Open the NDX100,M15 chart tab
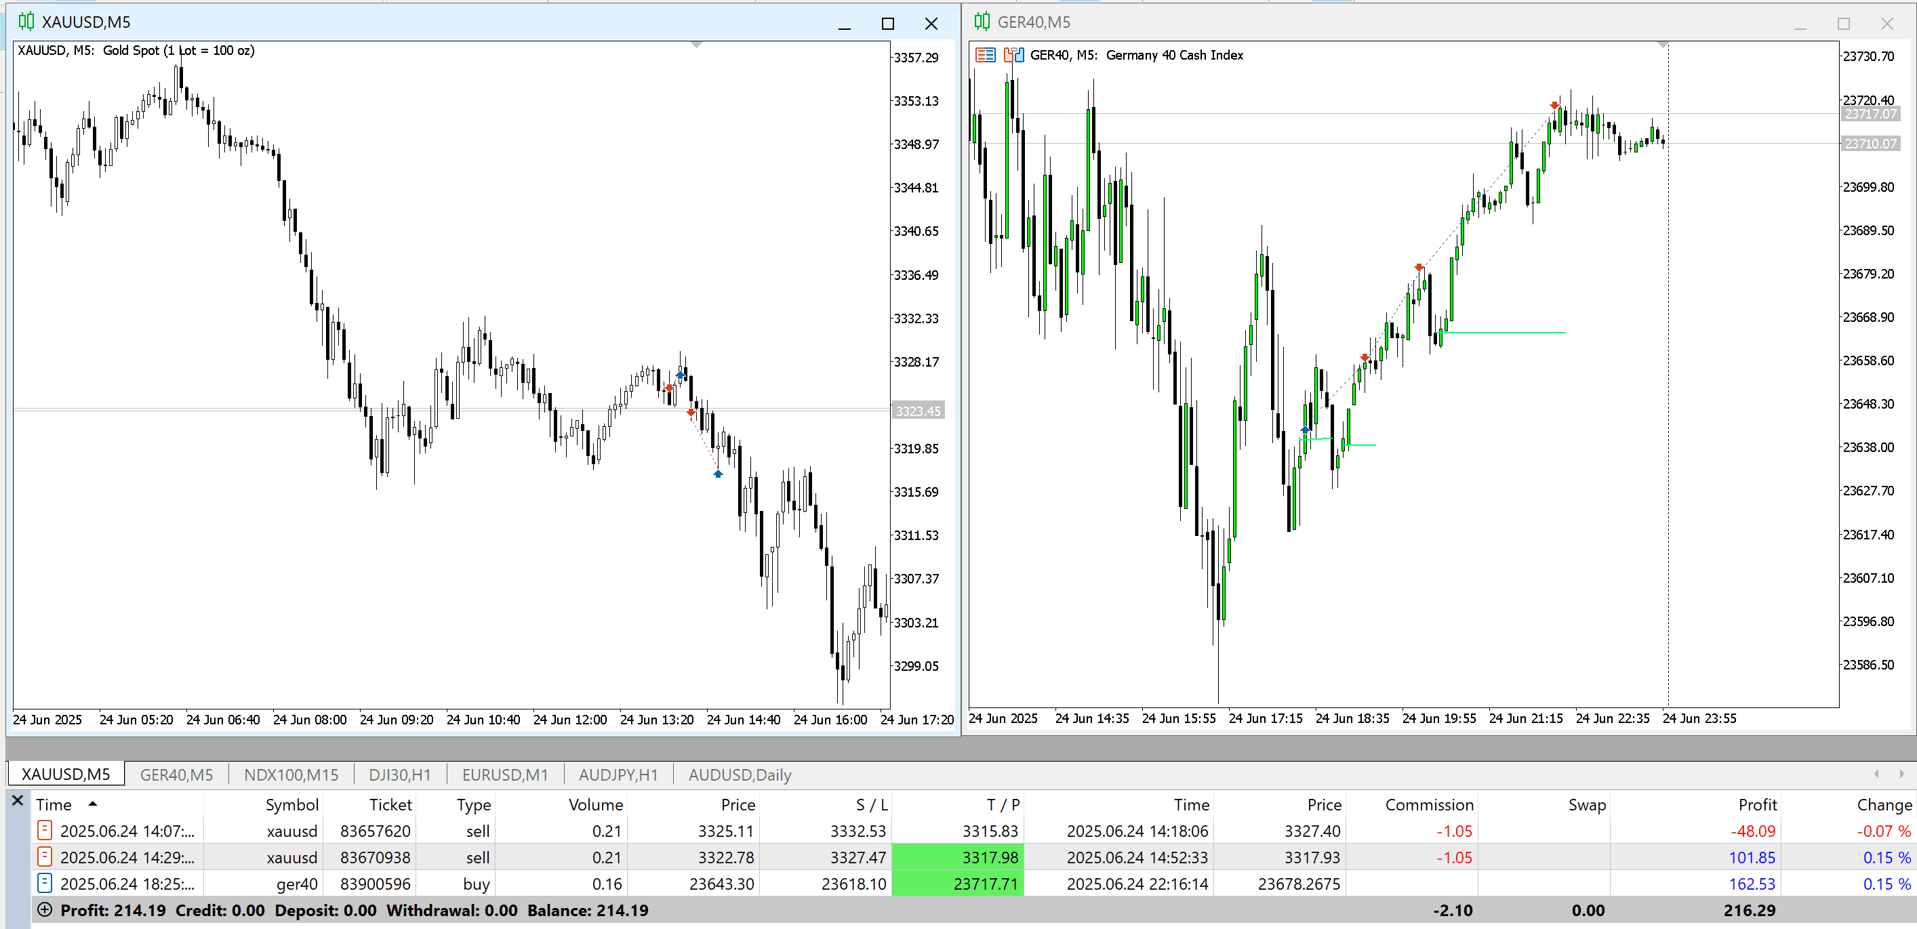This screenshot has height=929, width=1917. [291, 775]
